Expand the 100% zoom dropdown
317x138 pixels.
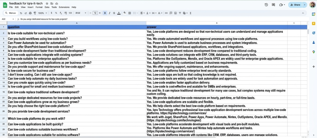pos(41,13)
